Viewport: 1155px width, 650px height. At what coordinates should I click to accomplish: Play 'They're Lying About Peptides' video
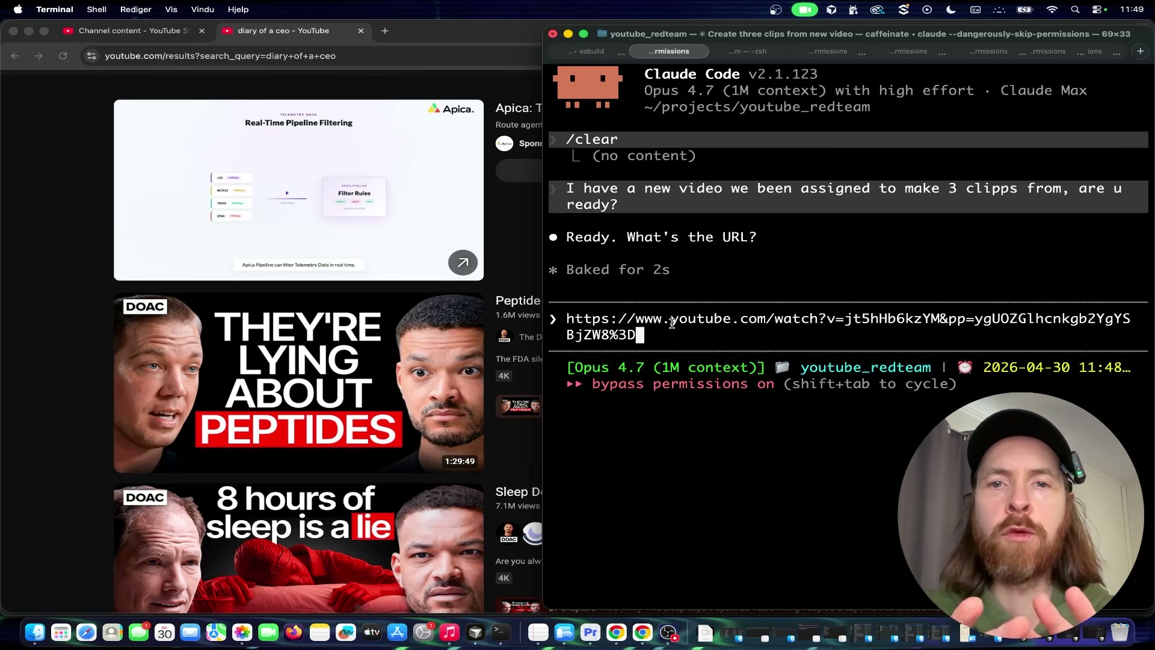(298, 383)
